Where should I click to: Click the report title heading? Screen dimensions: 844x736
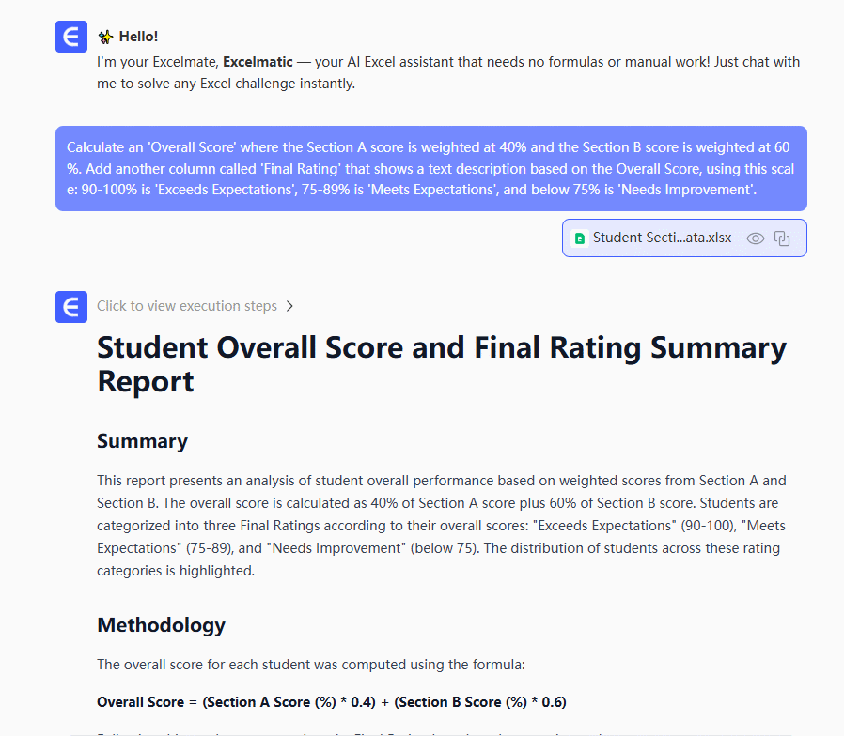(x=442, y=364)
